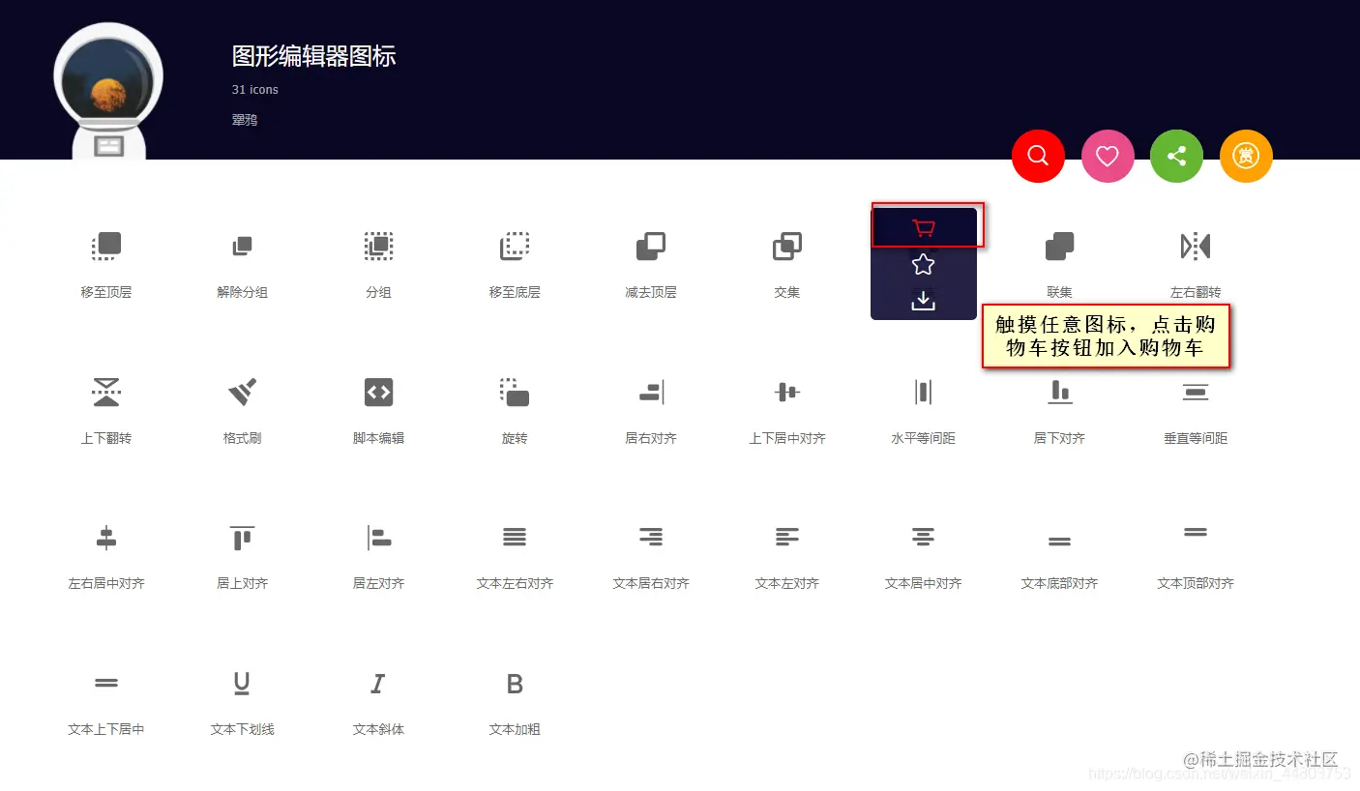
Task: Select the 移至顶层 bring-to-front icon
Action: coord(105,246)
